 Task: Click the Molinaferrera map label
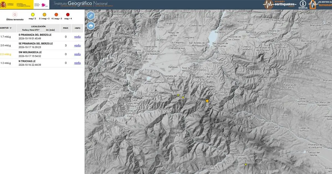pos(266,121)
